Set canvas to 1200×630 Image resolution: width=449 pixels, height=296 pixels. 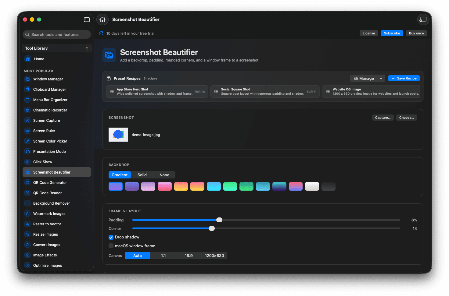point(214,255)
